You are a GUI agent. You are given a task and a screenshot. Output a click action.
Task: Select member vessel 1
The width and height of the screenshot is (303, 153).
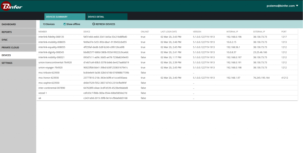(43, 93)
